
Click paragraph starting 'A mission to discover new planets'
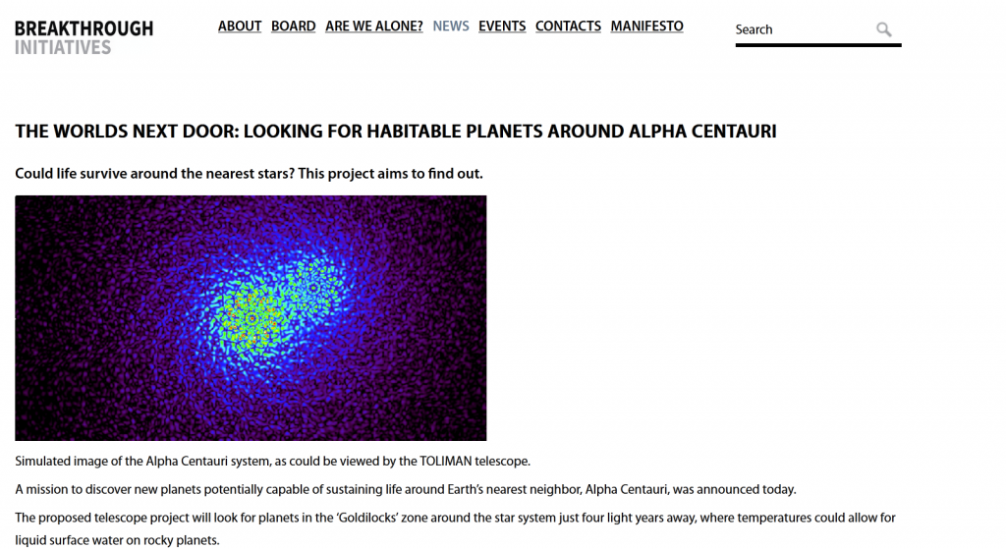click(x=406, y=489)
